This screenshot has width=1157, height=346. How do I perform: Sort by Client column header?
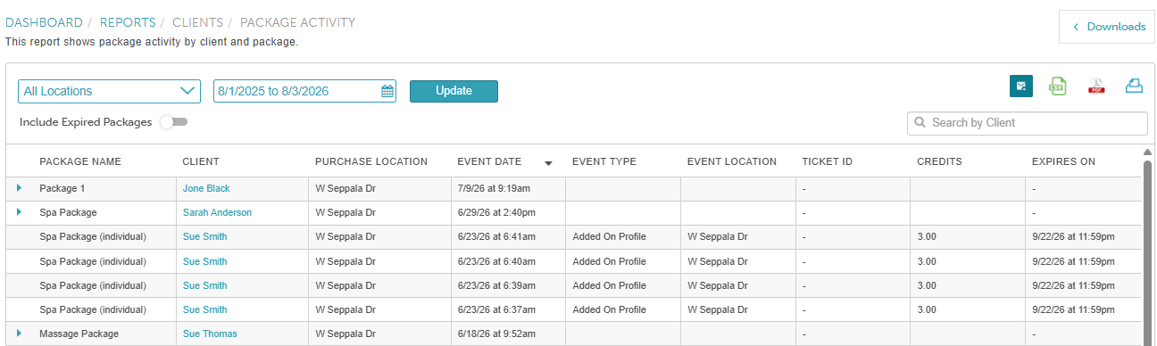(x=201, y=162)
